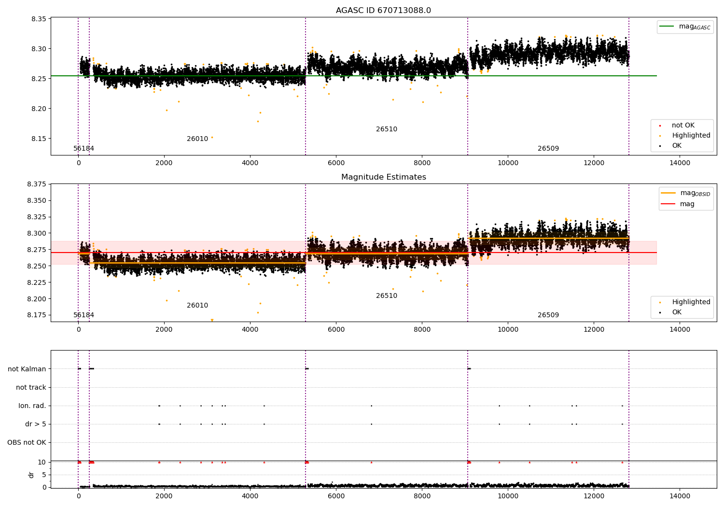Click the 8.15 y-tick on top plot

point(39,139)
